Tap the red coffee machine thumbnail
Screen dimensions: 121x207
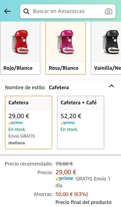pyautogui.click(x=20, y=42)
